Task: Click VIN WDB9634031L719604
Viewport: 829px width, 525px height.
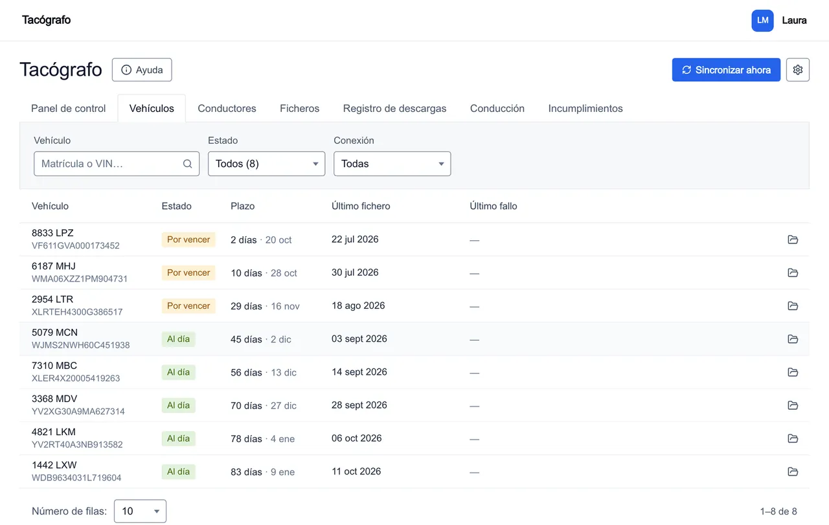Action: pos(76,478)
